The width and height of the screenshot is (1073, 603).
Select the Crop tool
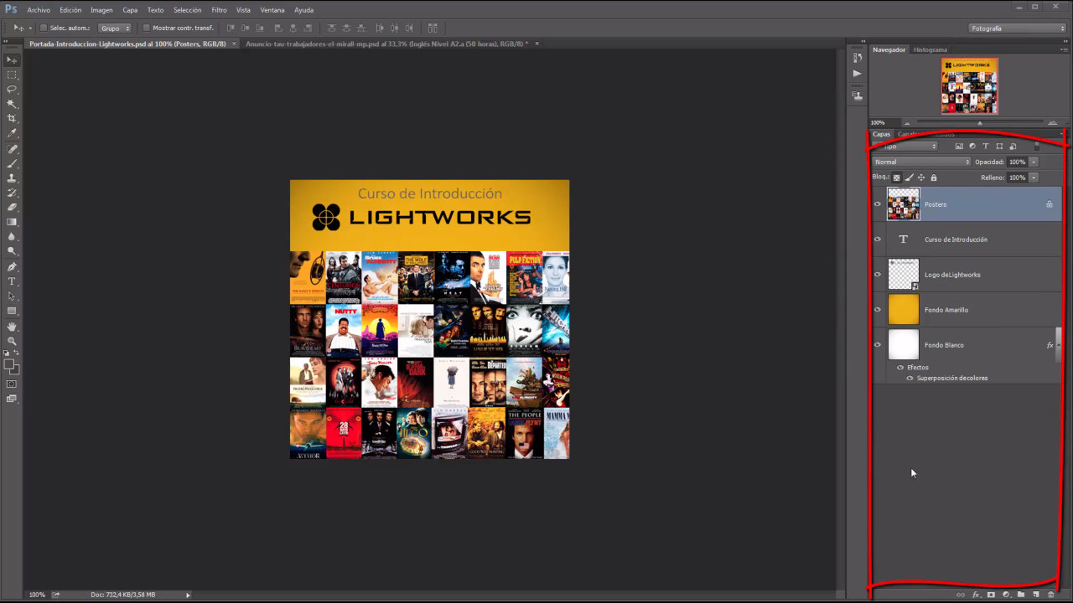(12, 118)
